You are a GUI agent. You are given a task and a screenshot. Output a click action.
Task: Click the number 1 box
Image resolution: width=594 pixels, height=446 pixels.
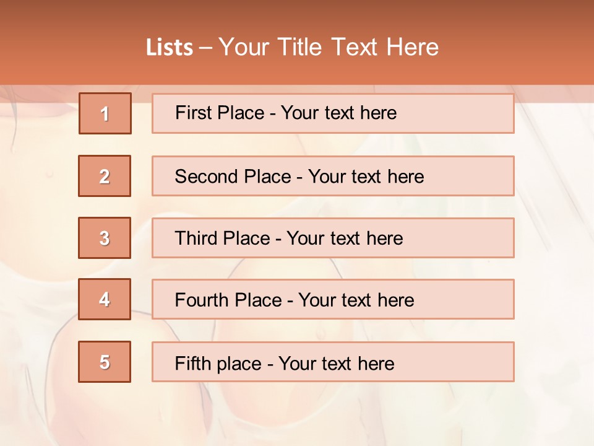coord(105,113)
